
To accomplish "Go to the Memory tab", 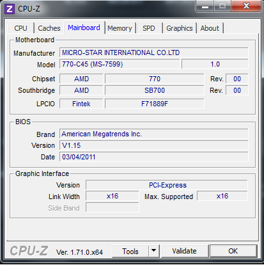I will (x=120, y=28).
